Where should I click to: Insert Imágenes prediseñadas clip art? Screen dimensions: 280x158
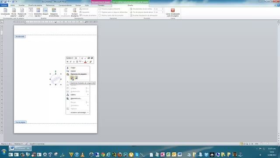(54, 12)
